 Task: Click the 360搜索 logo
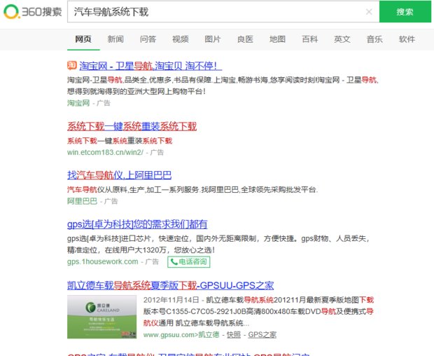[x=33, y=12]
